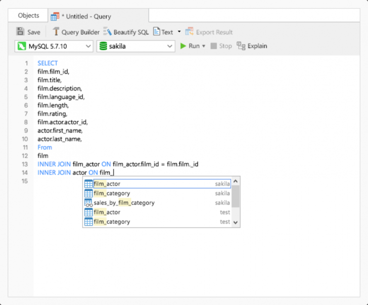Click table icon beside test film_actor suggestion
This screenshot has width=368, height=305.
point(88,212)
